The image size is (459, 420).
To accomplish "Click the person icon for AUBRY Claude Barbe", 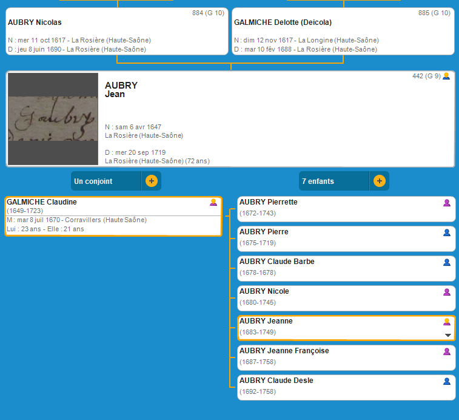I will [x=447, y=262].
